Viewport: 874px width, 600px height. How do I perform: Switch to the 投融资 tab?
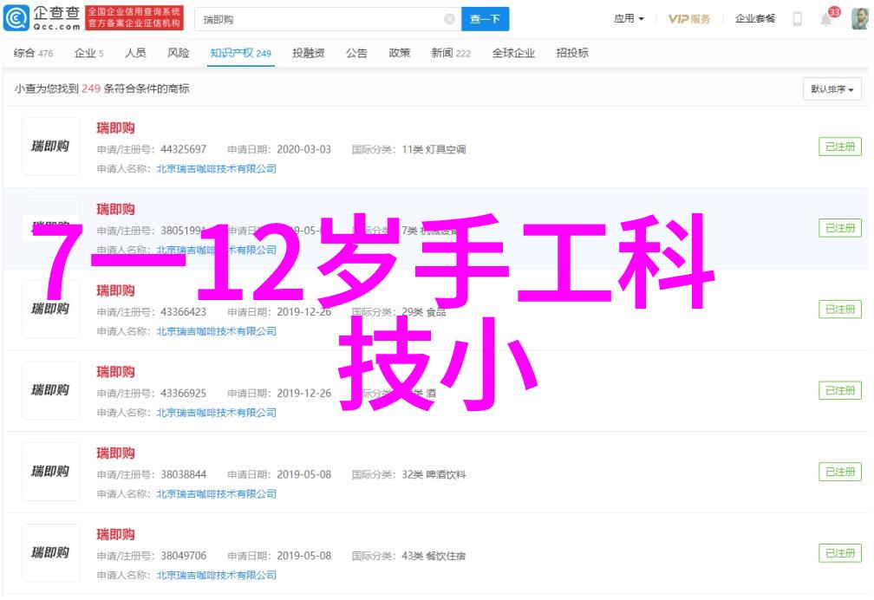pos(309,53)
